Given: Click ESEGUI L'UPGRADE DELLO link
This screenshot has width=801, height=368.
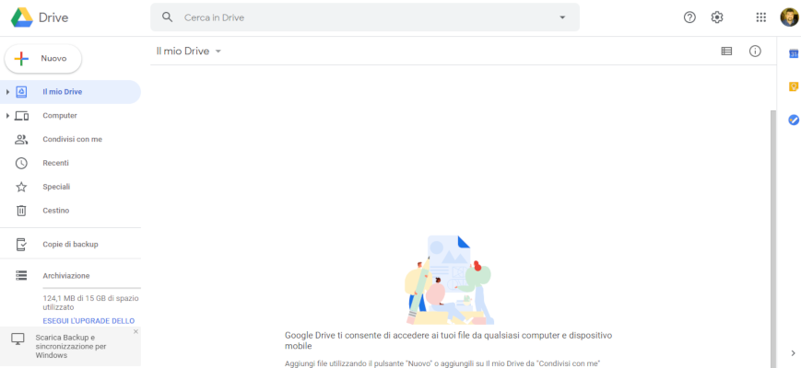Looking at the screenshot, I should tap(88, 321).
